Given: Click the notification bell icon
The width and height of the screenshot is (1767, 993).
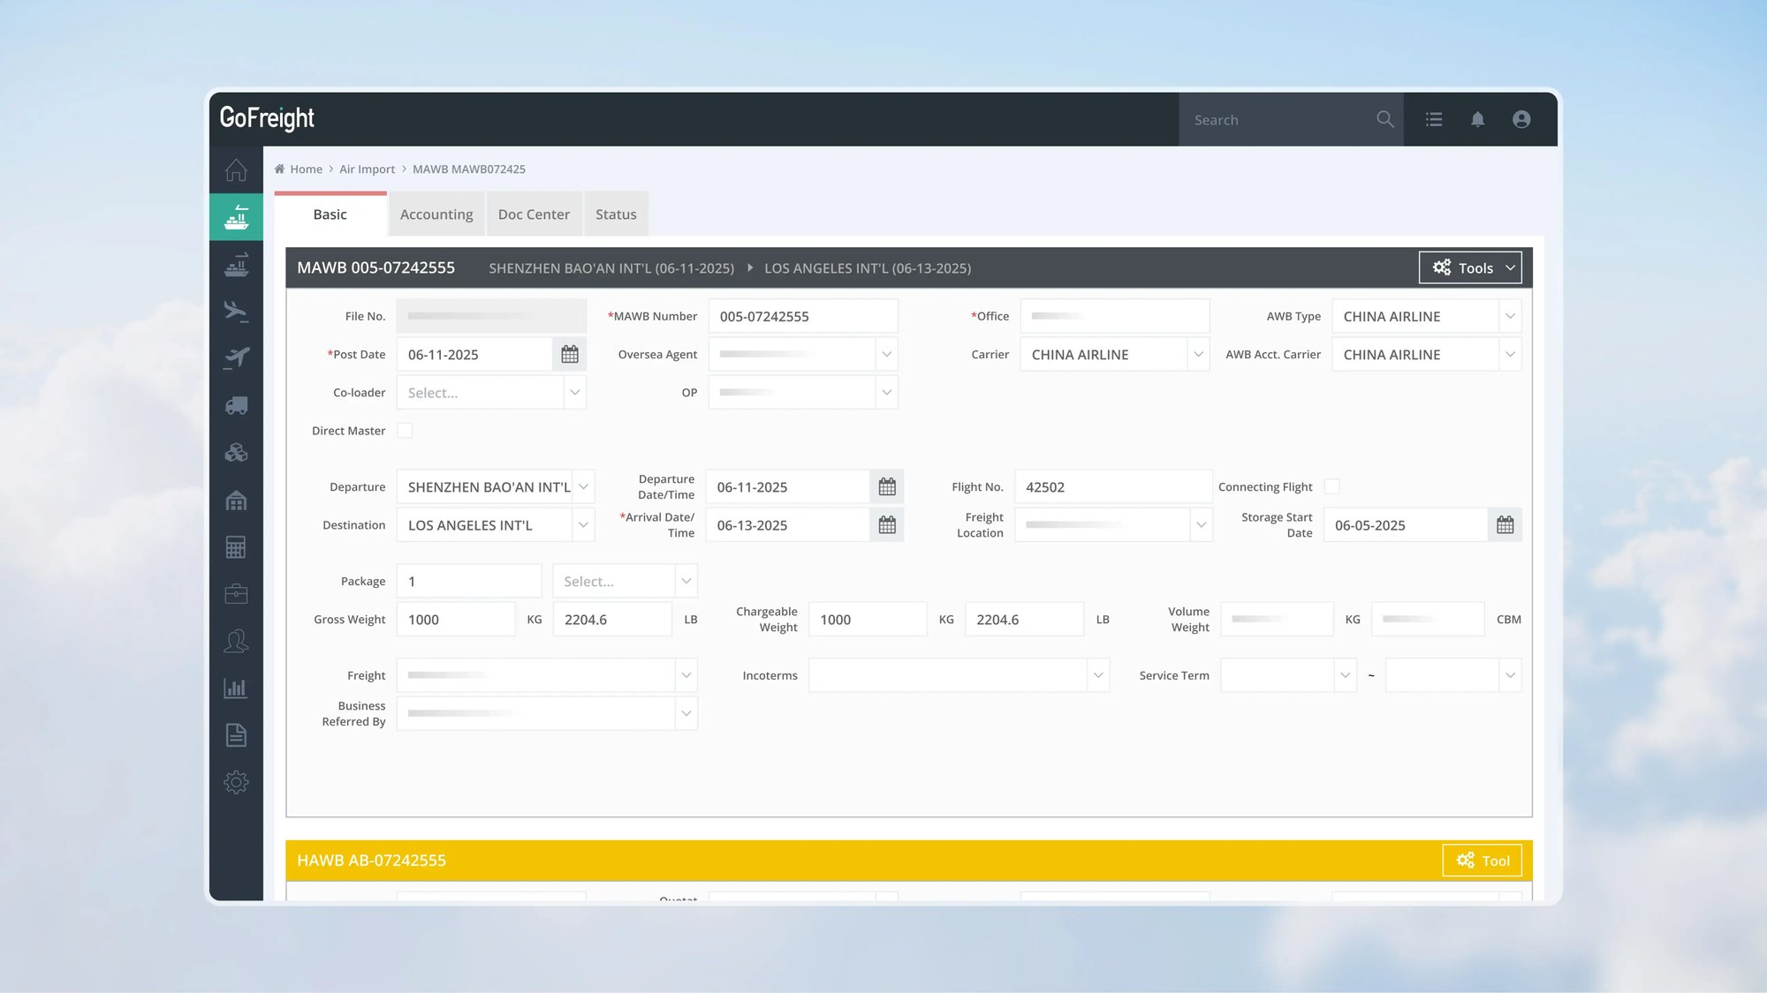Looking at the screenshot, I should click(1477, 119).
